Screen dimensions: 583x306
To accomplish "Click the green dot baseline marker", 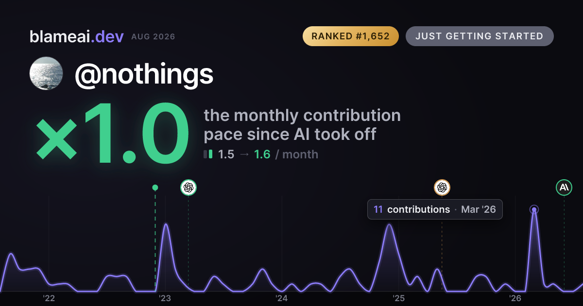I will [155, 187].
